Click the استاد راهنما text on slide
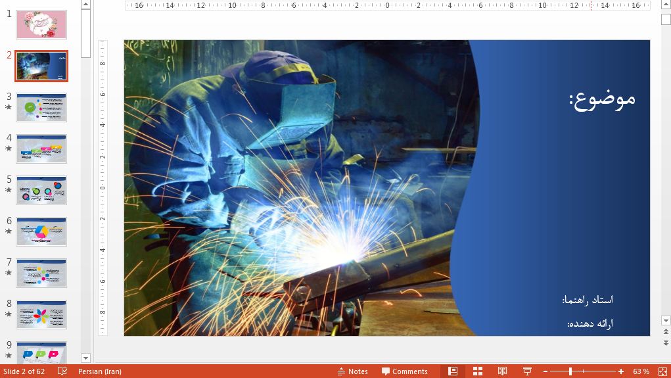 click(x=588, y=300)
